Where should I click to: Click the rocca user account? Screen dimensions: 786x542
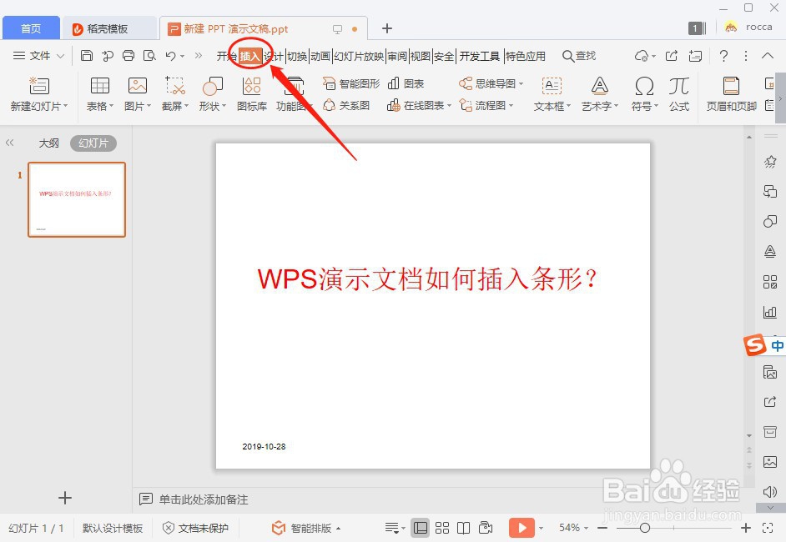pos(748,27)
